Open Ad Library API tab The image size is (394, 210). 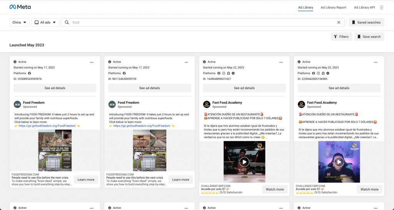coord(364,8)
